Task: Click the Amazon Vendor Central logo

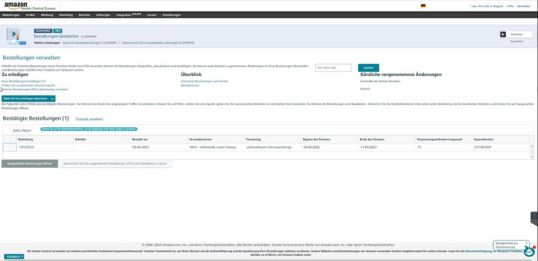Action: coord(29,6)
